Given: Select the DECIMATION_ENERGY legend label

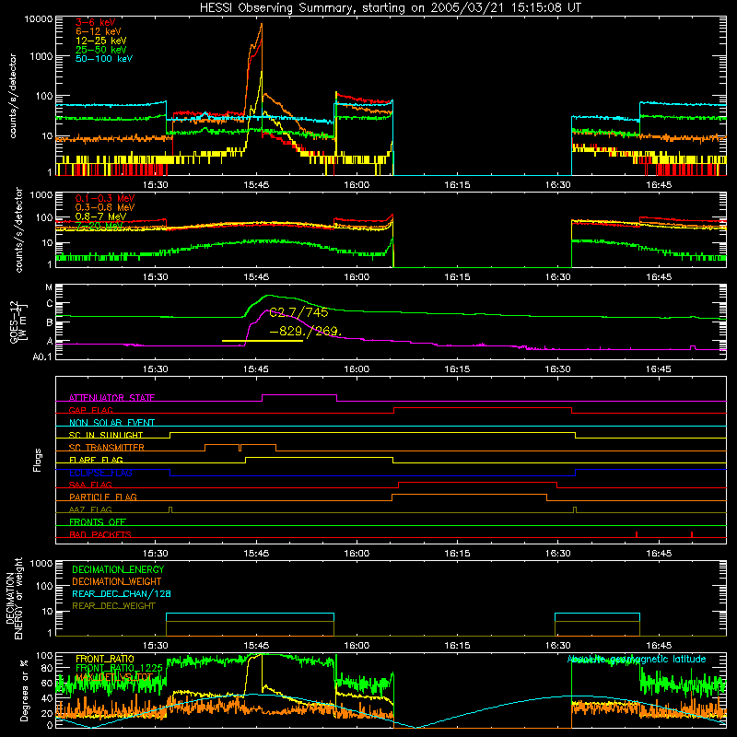Looking at the screenshot, I should (x=118, y=569).
